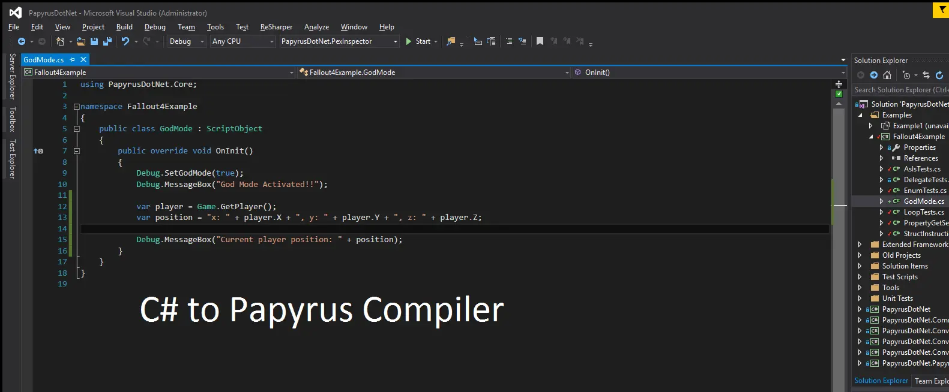Viewport: 949px width, 392px height.
Task: Click the Navigate Backward toolbar icon
Action: [x=22, y=41]
